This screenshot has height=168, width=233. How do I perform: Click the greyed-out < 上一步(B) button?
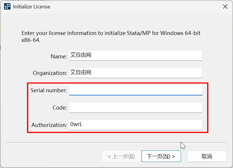tap(121, 156)
